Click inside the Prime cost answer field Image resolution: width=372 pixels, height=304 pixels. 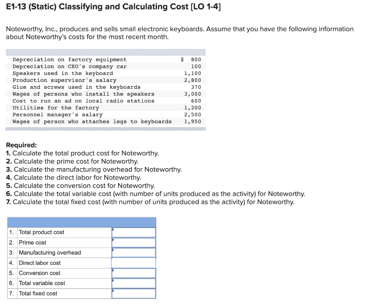[x=134, y=242]
